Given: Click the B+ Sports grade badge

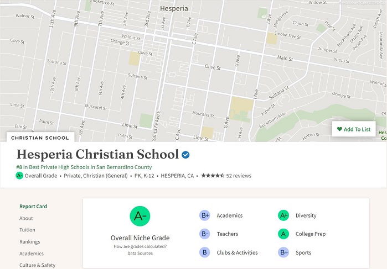Looking at the screenshot, I should coord(283,252).
